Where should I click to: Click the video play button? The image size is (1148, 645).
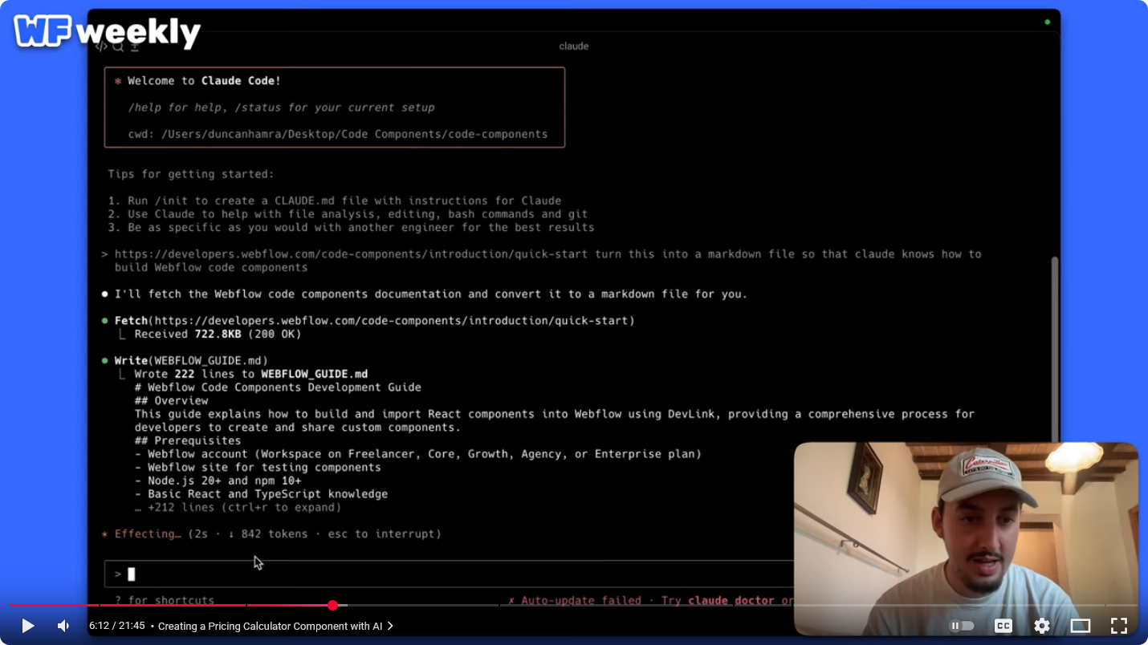pyautogui.click(x=27, y=626)
